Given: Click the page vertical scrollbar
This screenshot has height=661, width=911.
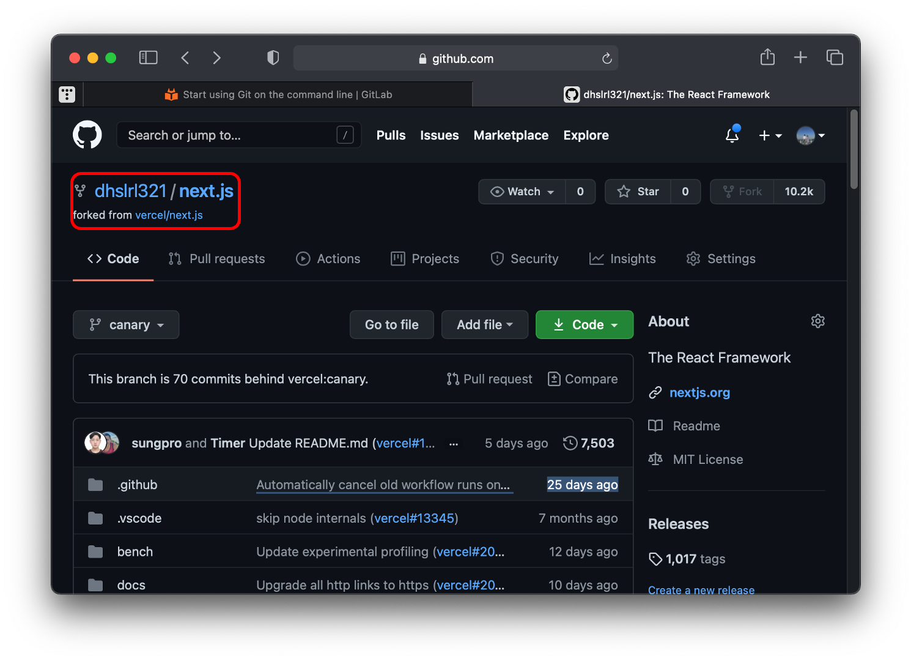Looking at the screenshot, I should coord(854,150).
